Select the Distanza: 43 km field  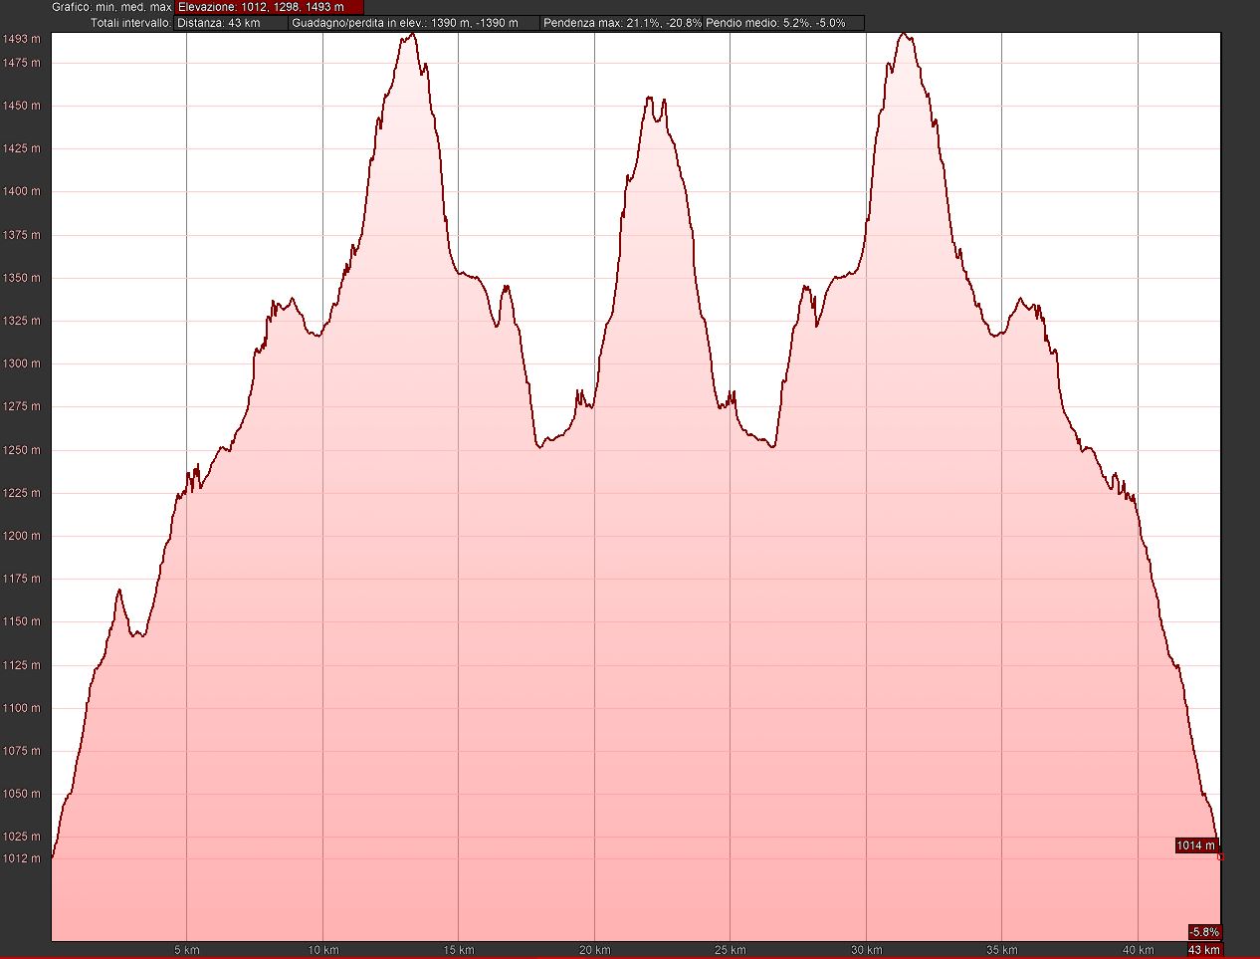(x=231, y=23)
